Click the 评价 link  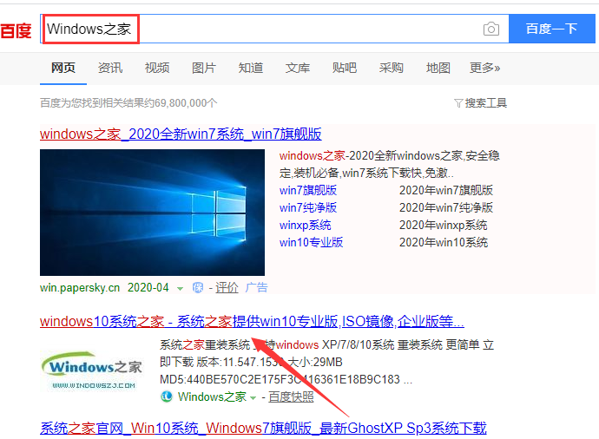click(x=227, y=287)
